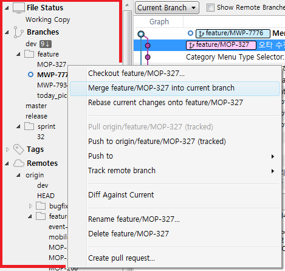Image resolution: width=285 pixels, height=271 pixels.
Task: Select the today_pic branch
Action: (x=52, y=95)
